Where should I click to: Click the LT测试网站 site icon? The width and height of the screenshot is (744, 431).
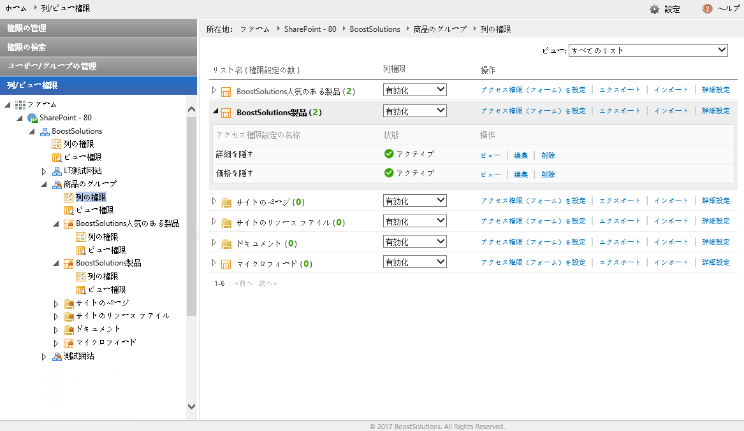click(x=57, y=171)
